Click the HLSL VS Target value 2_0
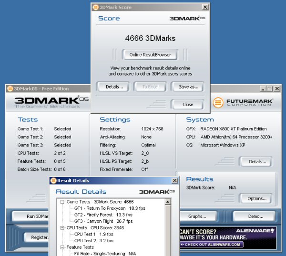 [145, 153]
